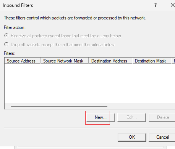Image resolution: width=175 pixels, height=149 pixels.
Task: Click the Delete filter button
Action: (x=163, y=117)
